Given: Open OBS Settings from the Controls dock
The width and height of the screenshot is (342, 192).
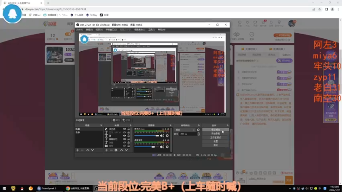Looking at the screenshot, I should click(x=215, y=141).
